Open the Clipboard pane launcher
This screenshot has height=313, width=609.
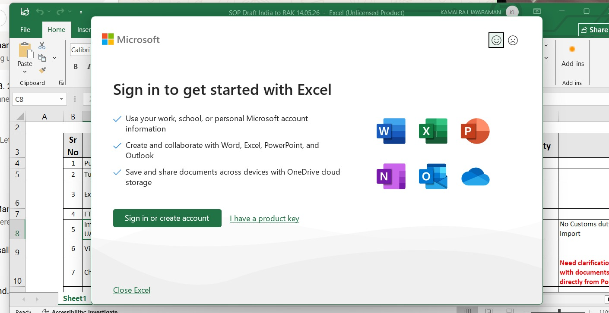pyautogui.click(x=61, y=83)
